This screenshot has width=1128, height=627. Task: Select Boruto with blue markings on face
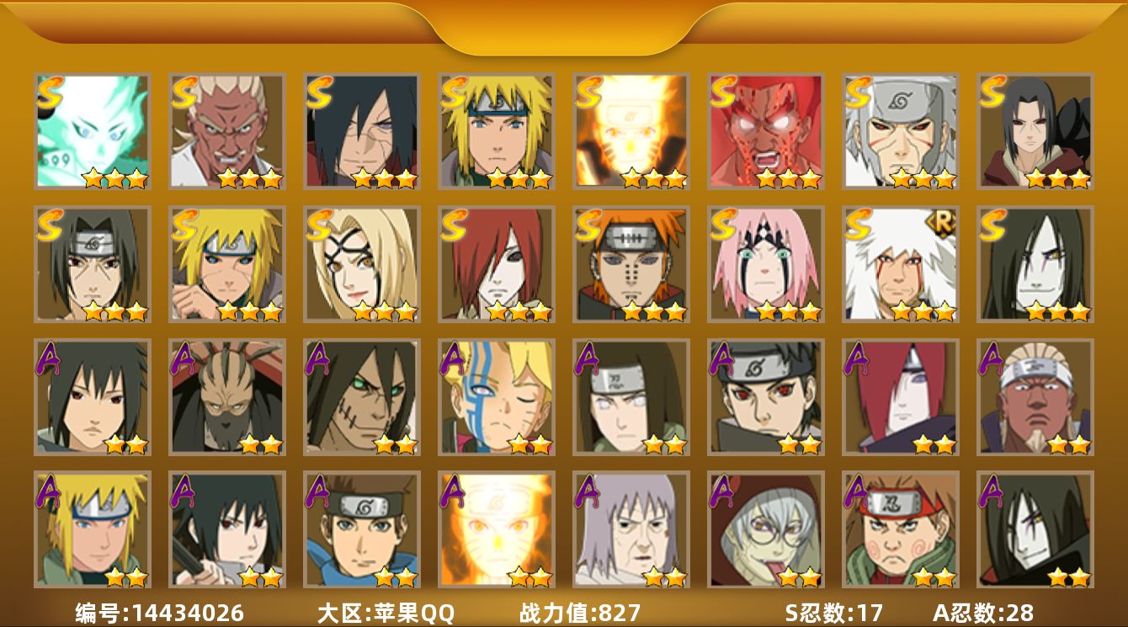point(496,397)
